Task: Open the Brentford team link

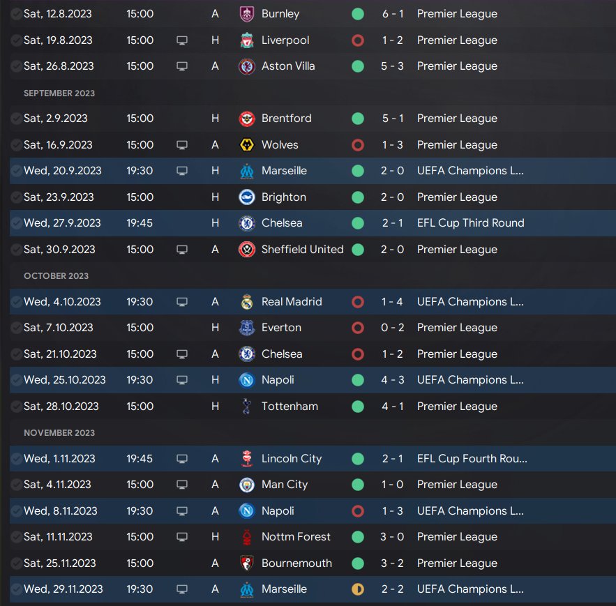Action: click(x=287, y=119)
